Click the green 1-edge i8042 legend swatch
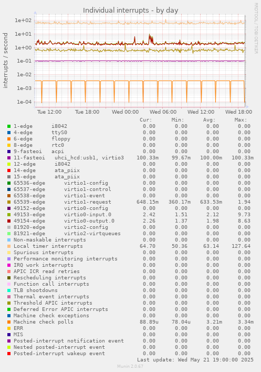 [9, 126]
